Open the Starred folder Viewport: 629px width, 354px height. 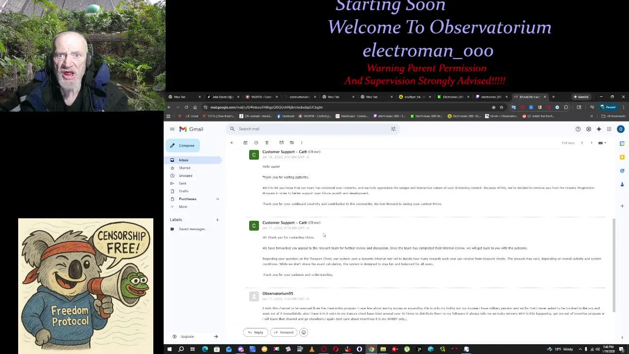(184, 168)
